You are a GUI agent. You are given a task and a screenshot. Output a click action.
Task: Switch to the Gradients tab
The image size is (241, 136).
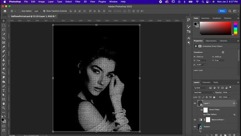217,18
